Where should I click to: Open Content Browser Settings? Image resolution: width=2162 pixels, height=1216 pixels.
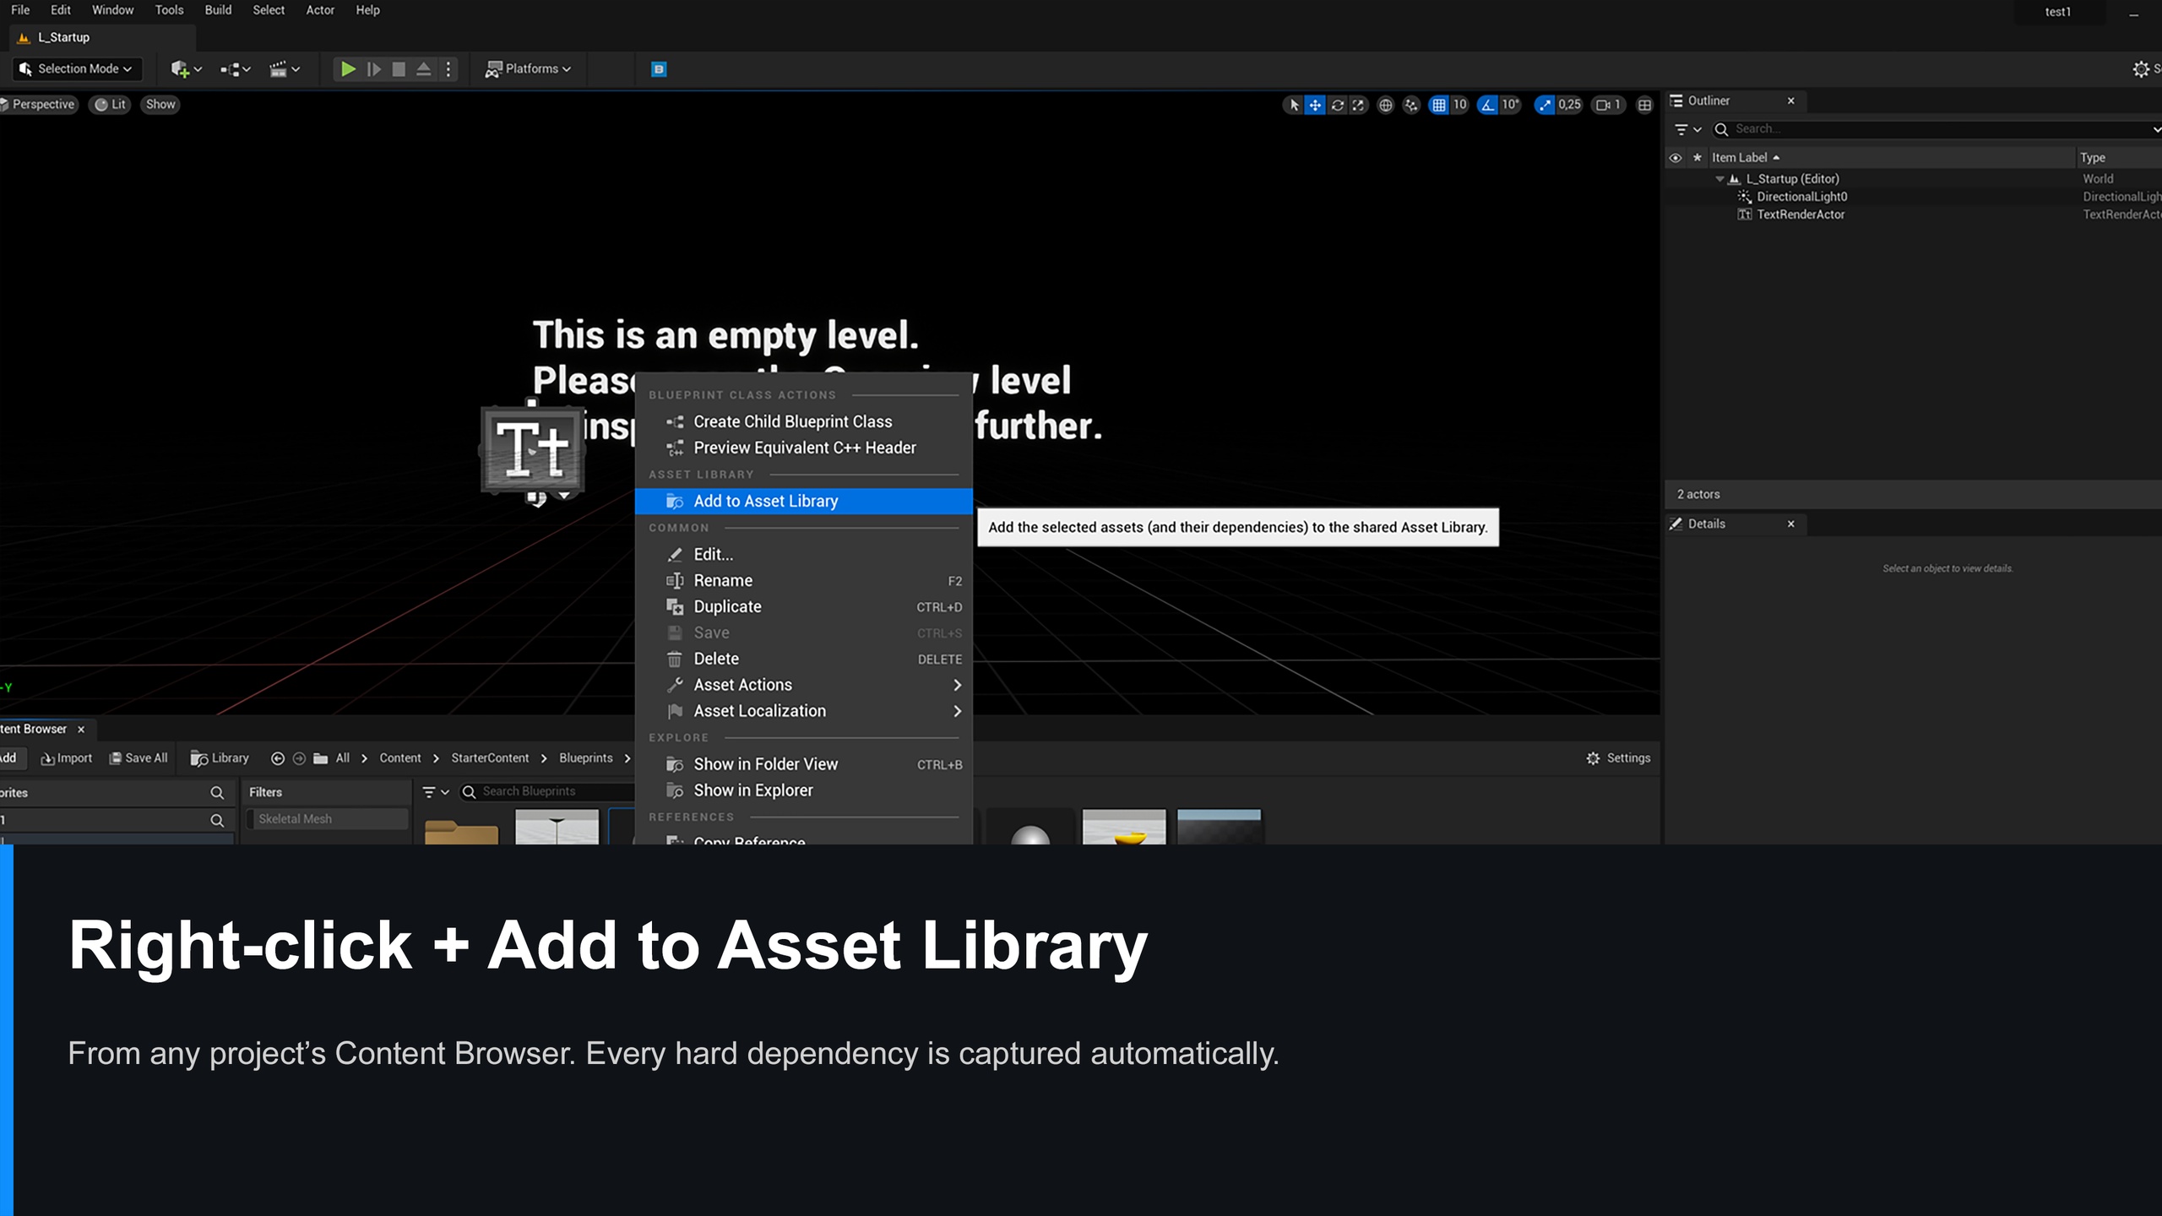[x=1618, y=758]
